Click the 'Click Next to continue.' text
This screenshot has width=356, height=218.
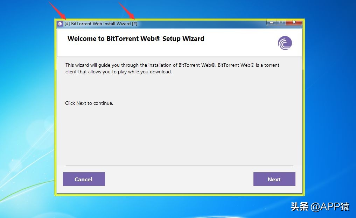click(x=89, y=103)
